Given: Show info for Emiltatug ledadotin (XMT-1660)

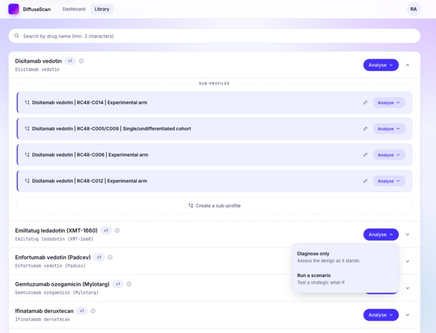Looking at the screenshot, I should (117, 231).
